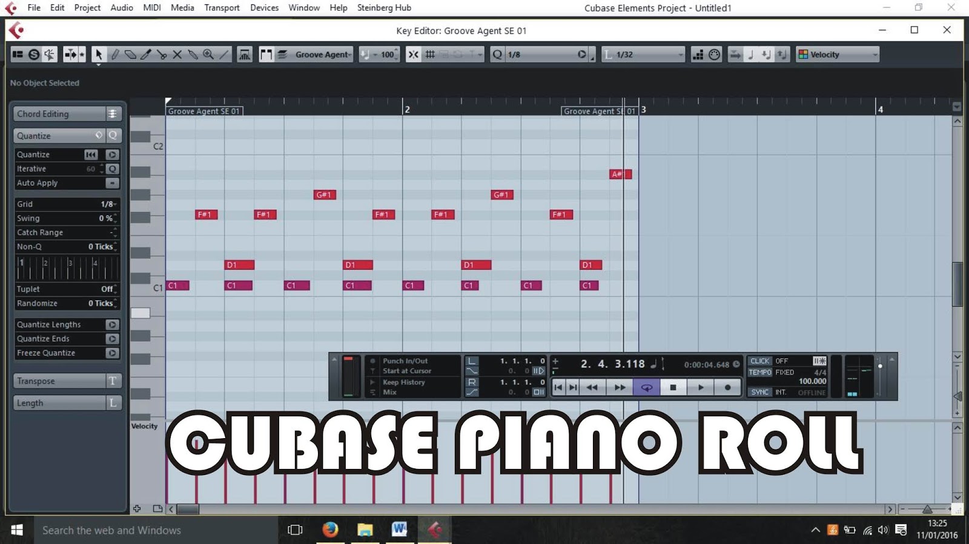Viewport: 969px width, 544px height.
Task: Select the Line tool
Action: tap(224, 54)
